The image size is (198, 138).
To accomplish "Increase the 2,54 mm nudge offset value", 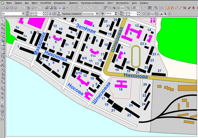I will 115,13.
